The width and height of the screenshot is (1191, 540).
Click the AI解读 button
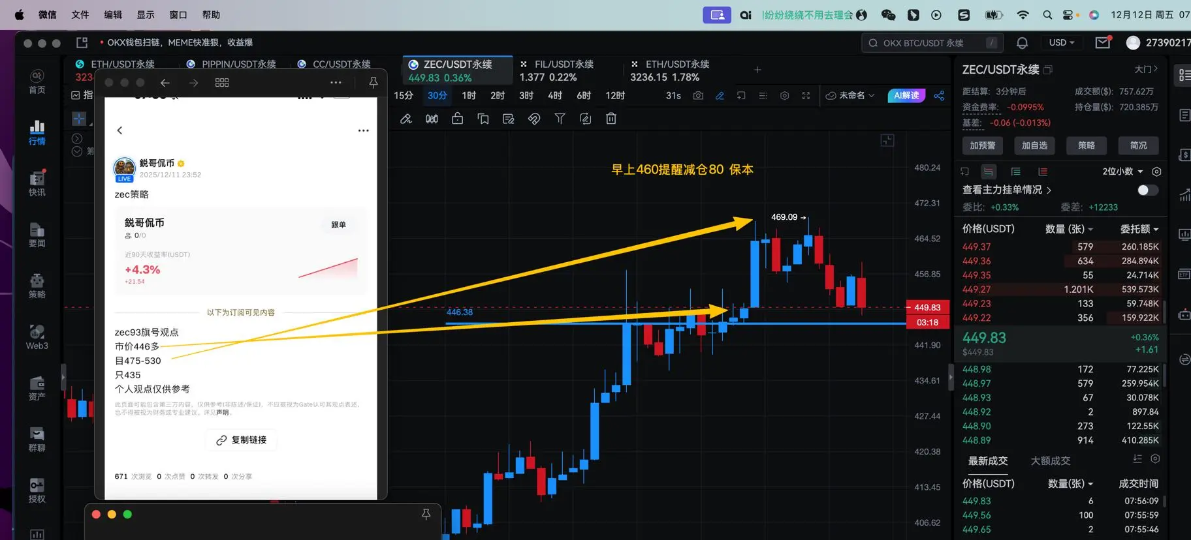(x=906, y=95)
